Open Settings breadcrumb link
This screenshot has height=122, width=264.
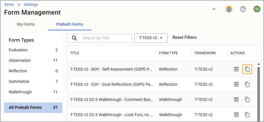(x=31, y=5)
